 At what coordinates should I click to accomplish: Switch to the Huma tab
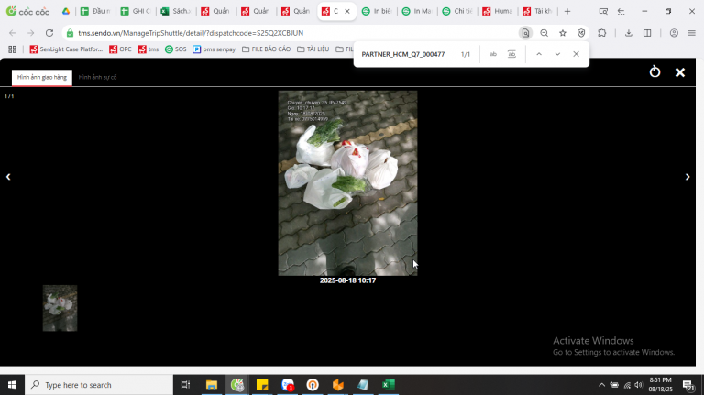497,11
